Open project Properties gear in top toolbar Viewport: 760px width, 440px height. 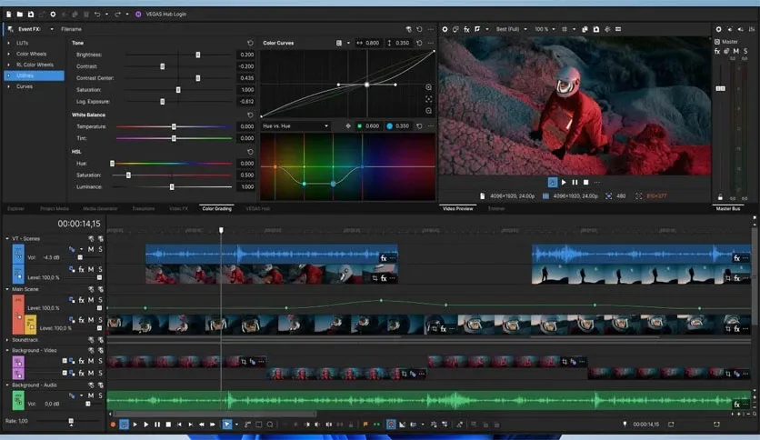pyautogui.click(x=53, y=14)
